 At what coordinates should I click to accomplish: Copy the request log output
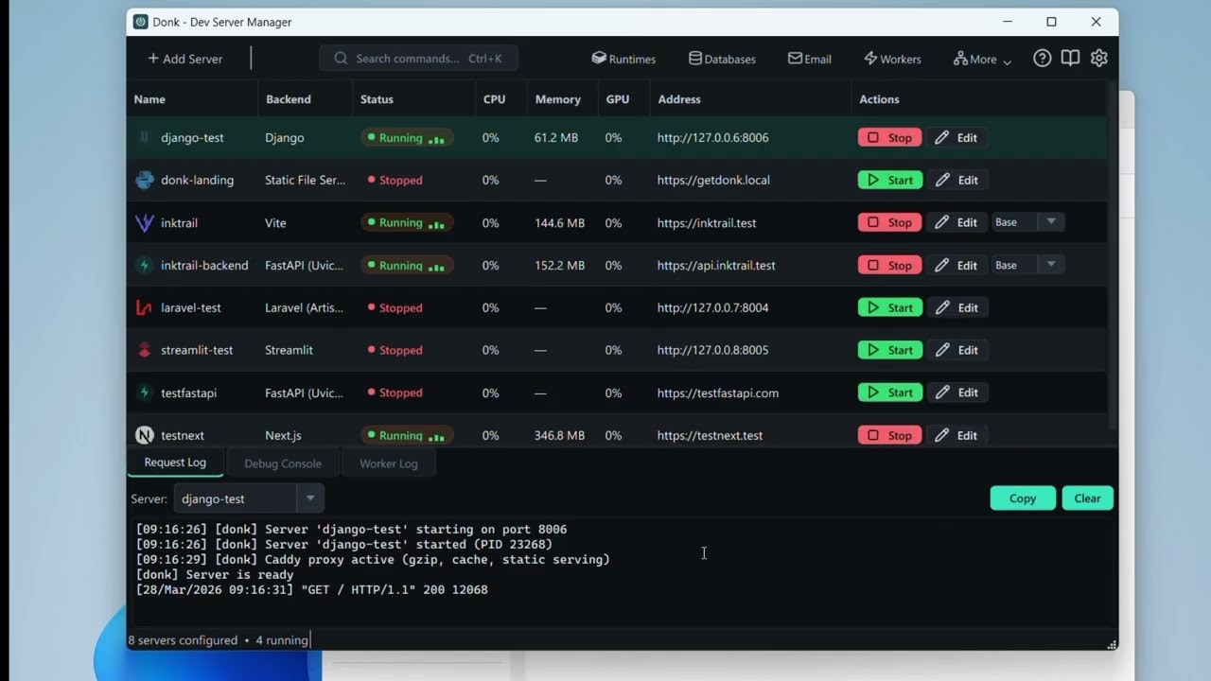click(1023, 498)
